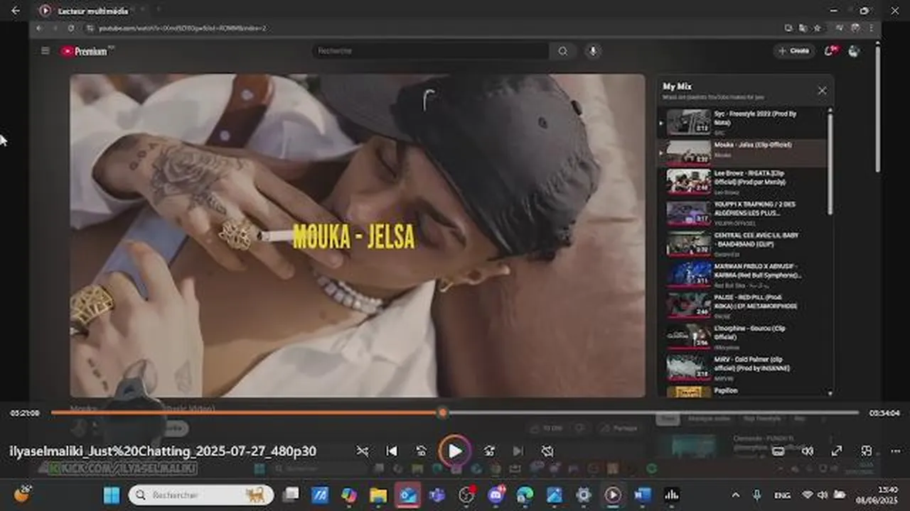The width and height of the screenshot is (910, 511).
Task: Open Microsoft Edge from the taskbar
Action: point(525,495)
